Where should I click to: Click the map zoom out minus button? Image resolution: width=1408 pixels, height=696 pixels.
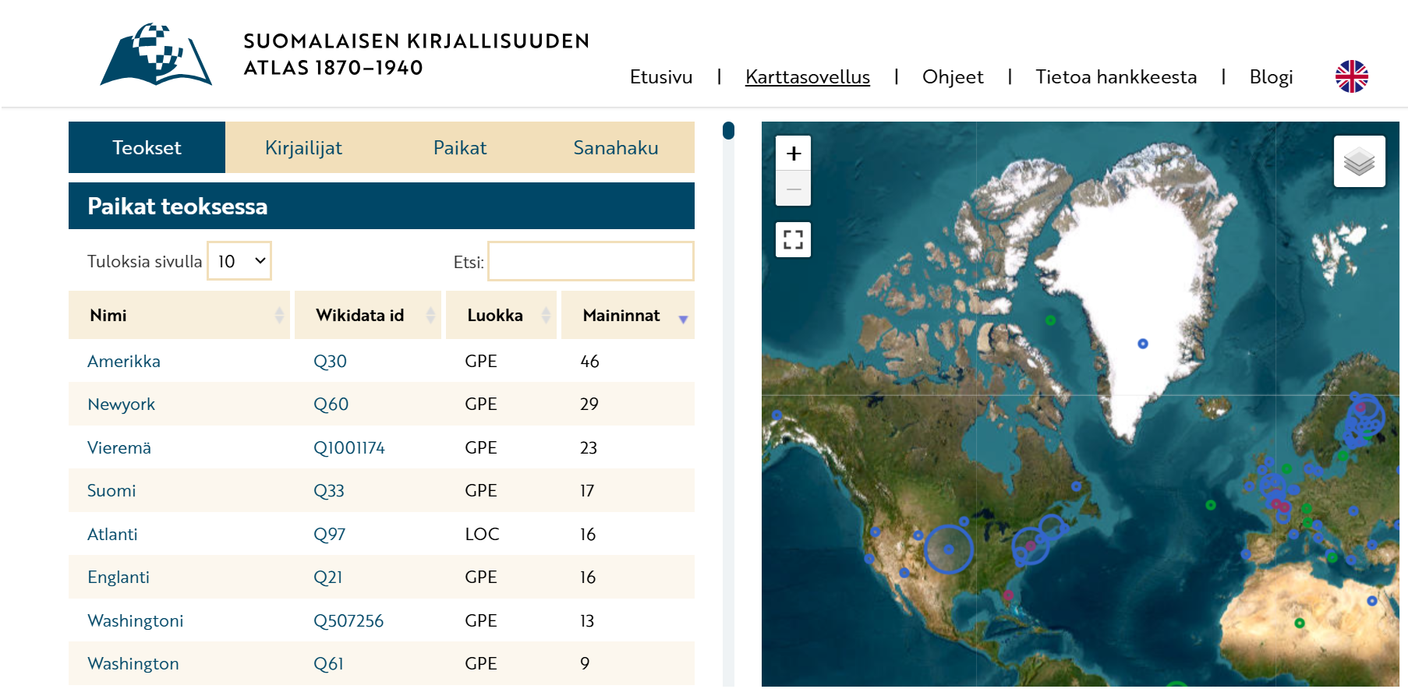coord(793,189)
